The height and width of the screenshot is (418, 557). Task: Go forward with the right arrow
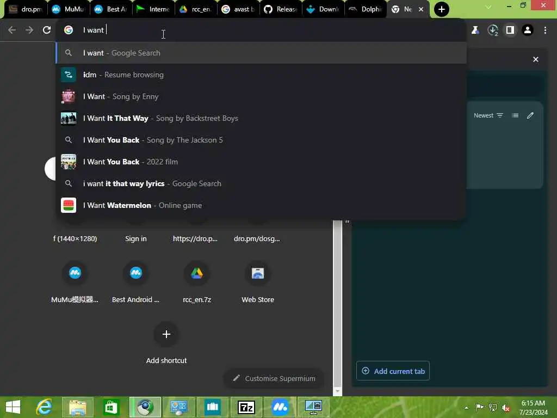pyautogui.click(x=29, y=30)
